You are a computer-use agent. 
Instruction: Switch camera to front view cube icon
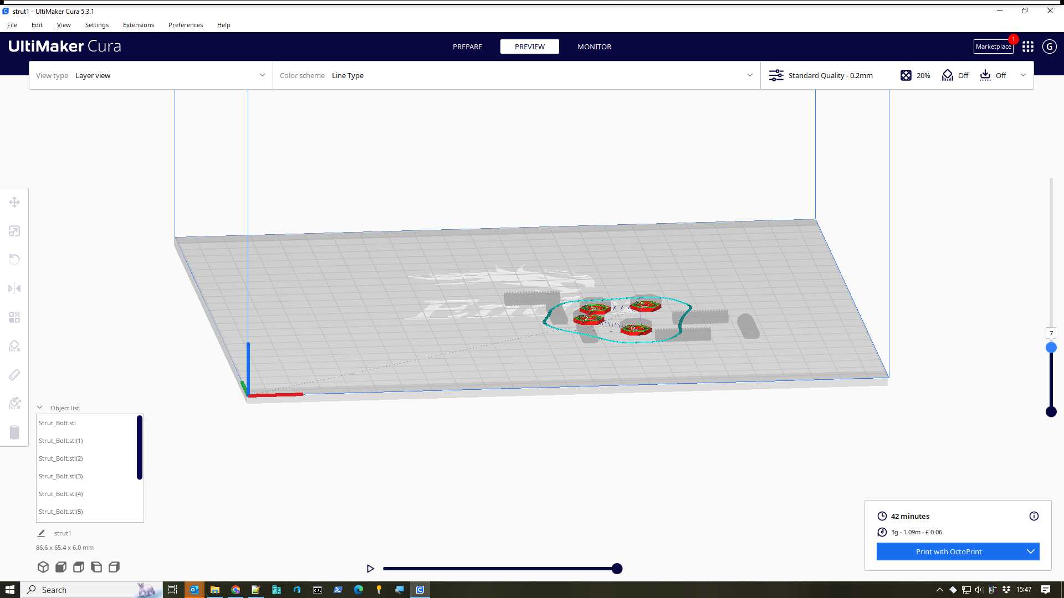(61, 566)
